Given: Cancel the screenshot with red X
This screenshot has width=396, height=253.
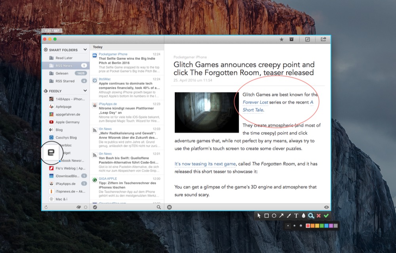Looking at the screenshot, I should pyautogui.click(x=319, y=216).
